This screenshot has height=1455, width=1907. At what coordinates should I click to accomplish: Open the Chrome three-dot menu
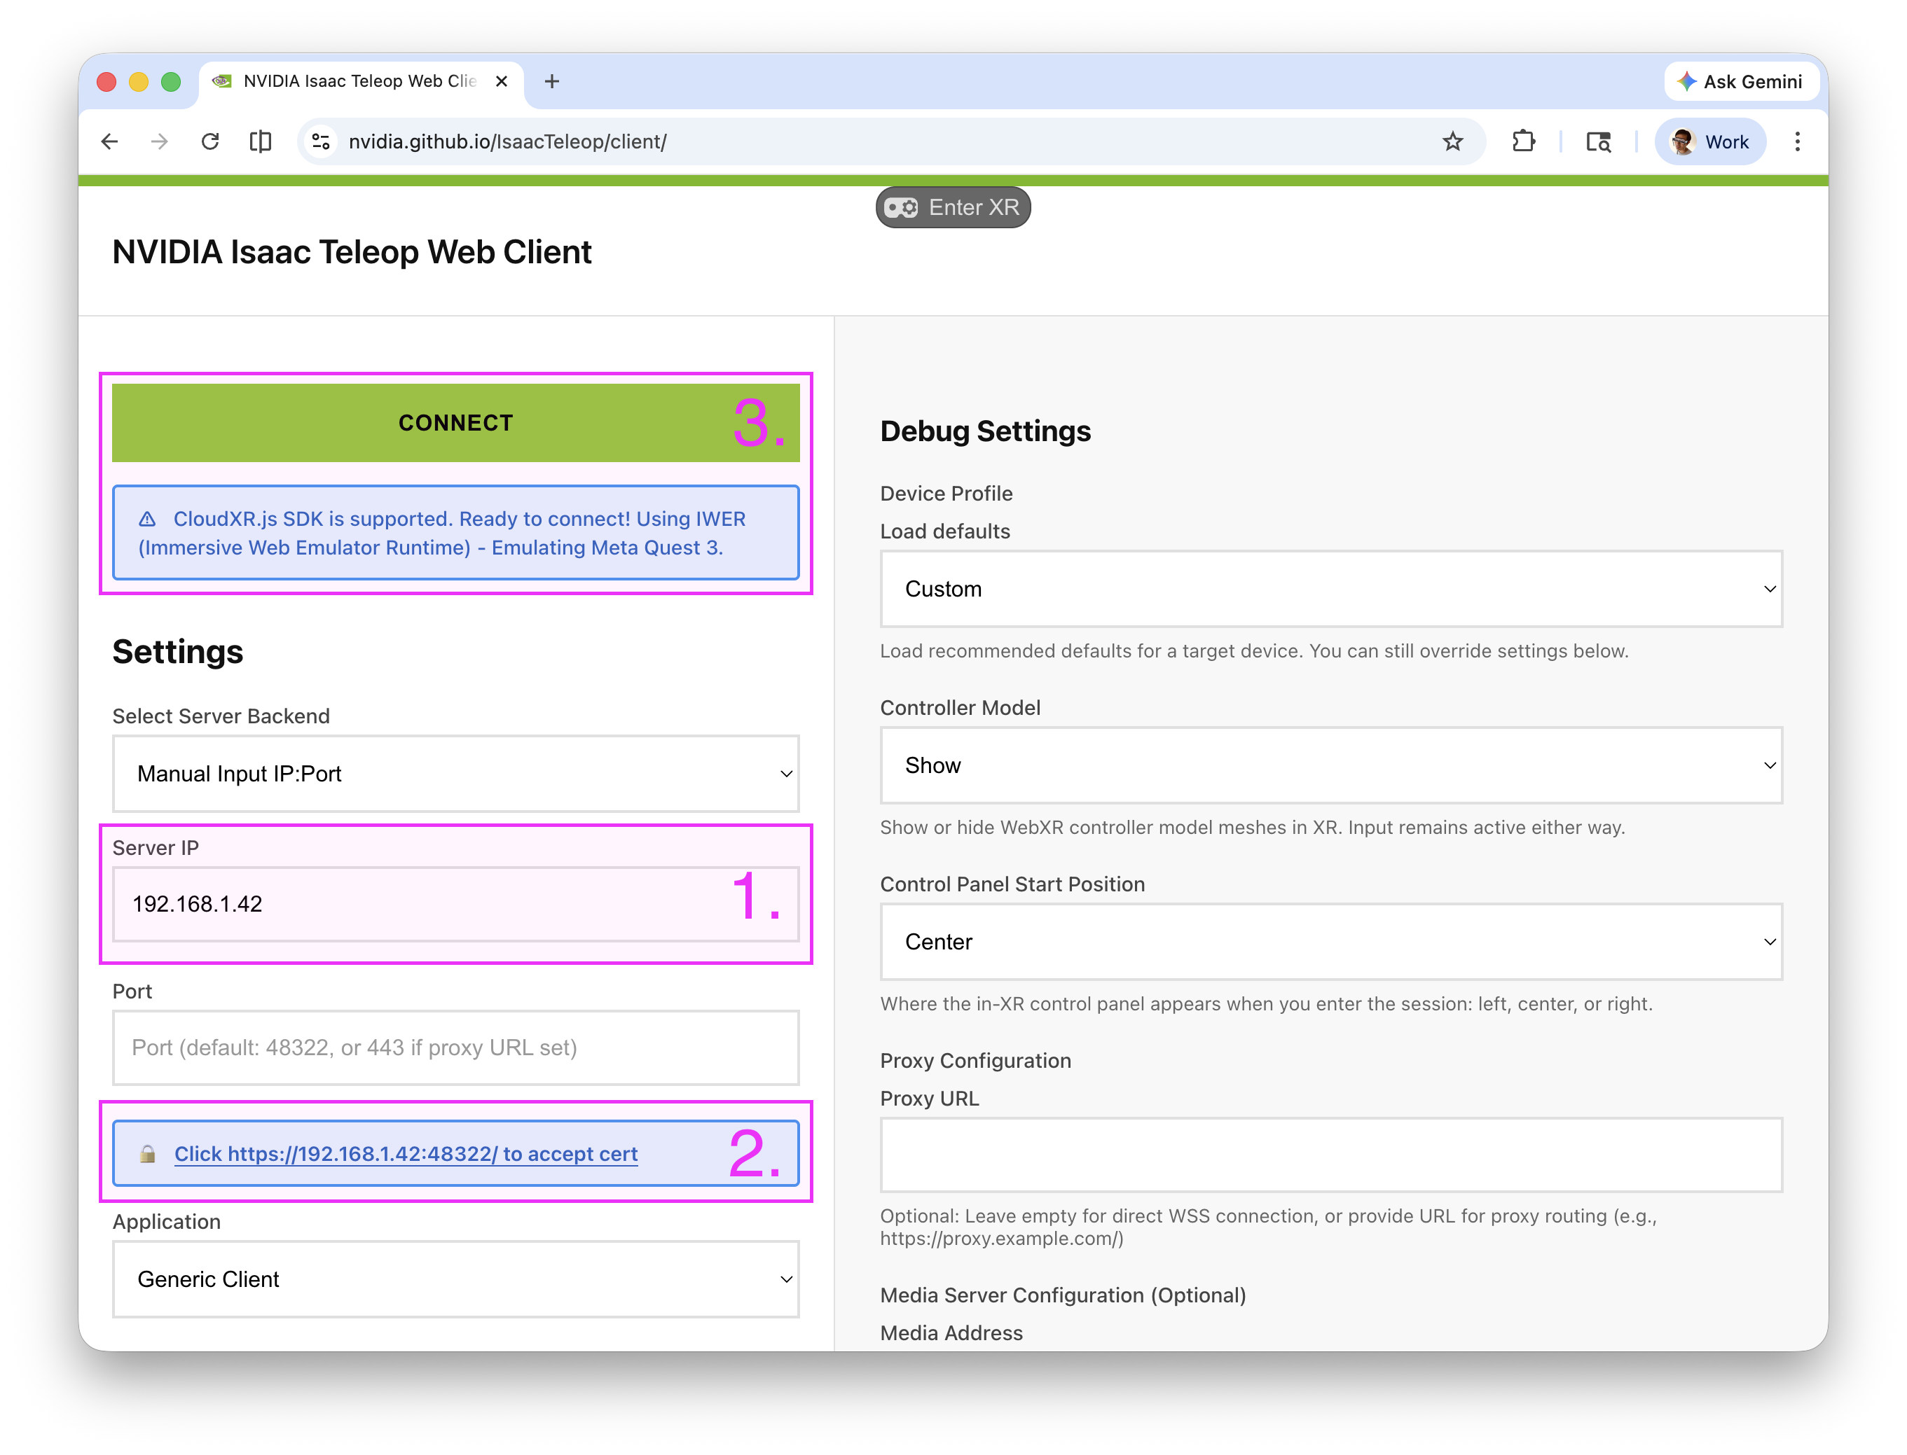click(1798, 141)
